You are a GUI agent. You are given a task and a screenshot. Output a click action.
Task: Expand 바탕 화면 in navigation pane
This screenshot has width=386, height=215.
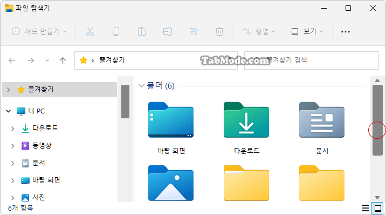(x=13, y=180)
